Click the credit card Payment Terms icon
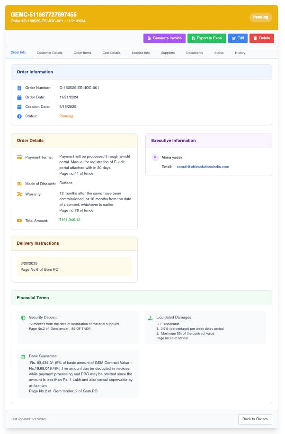The width and height of the screenshot is (285, 434). (19, 157)
